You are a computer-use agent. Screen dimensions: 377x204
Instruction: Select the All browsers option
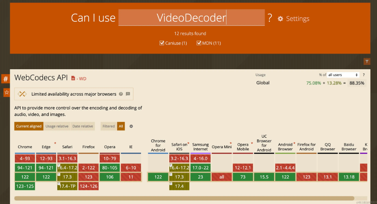tap(121, 126)
